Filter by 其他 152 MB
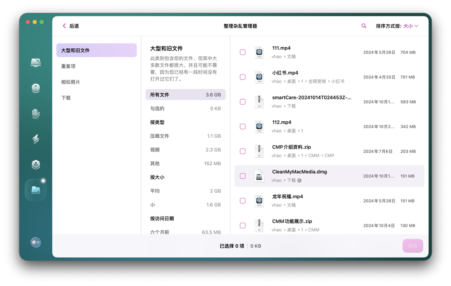This screenshot has height=286, width=451. click(x=186, y=164)
